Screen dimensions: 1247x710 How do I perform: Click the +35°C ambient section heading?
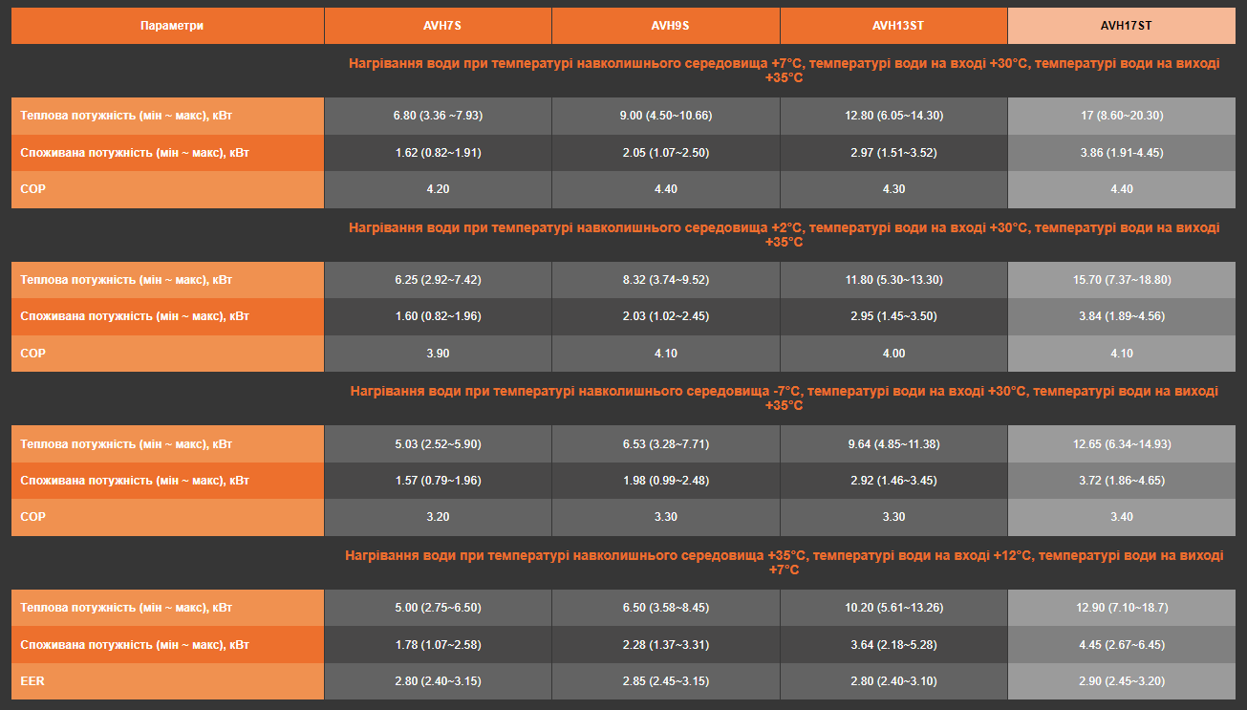pyautogui.click(x=784, y=562)
